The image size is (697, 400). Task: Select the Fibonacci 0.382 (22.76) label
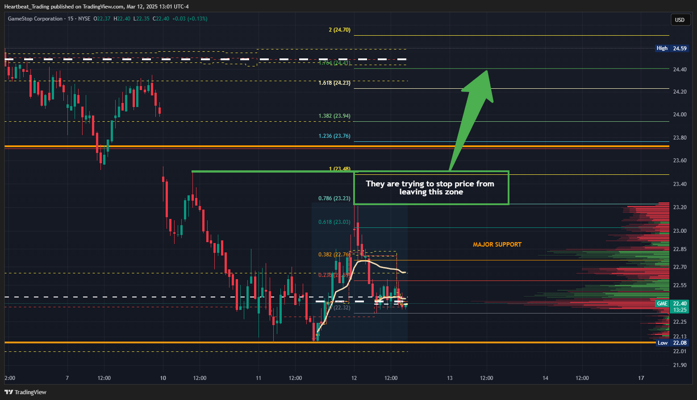[334, 255]
